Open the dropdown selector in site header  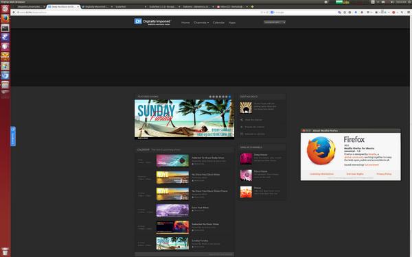274,23
